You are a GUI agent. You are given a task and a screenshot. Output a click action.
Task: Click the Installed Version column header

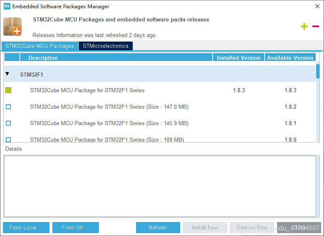(239, 58)
